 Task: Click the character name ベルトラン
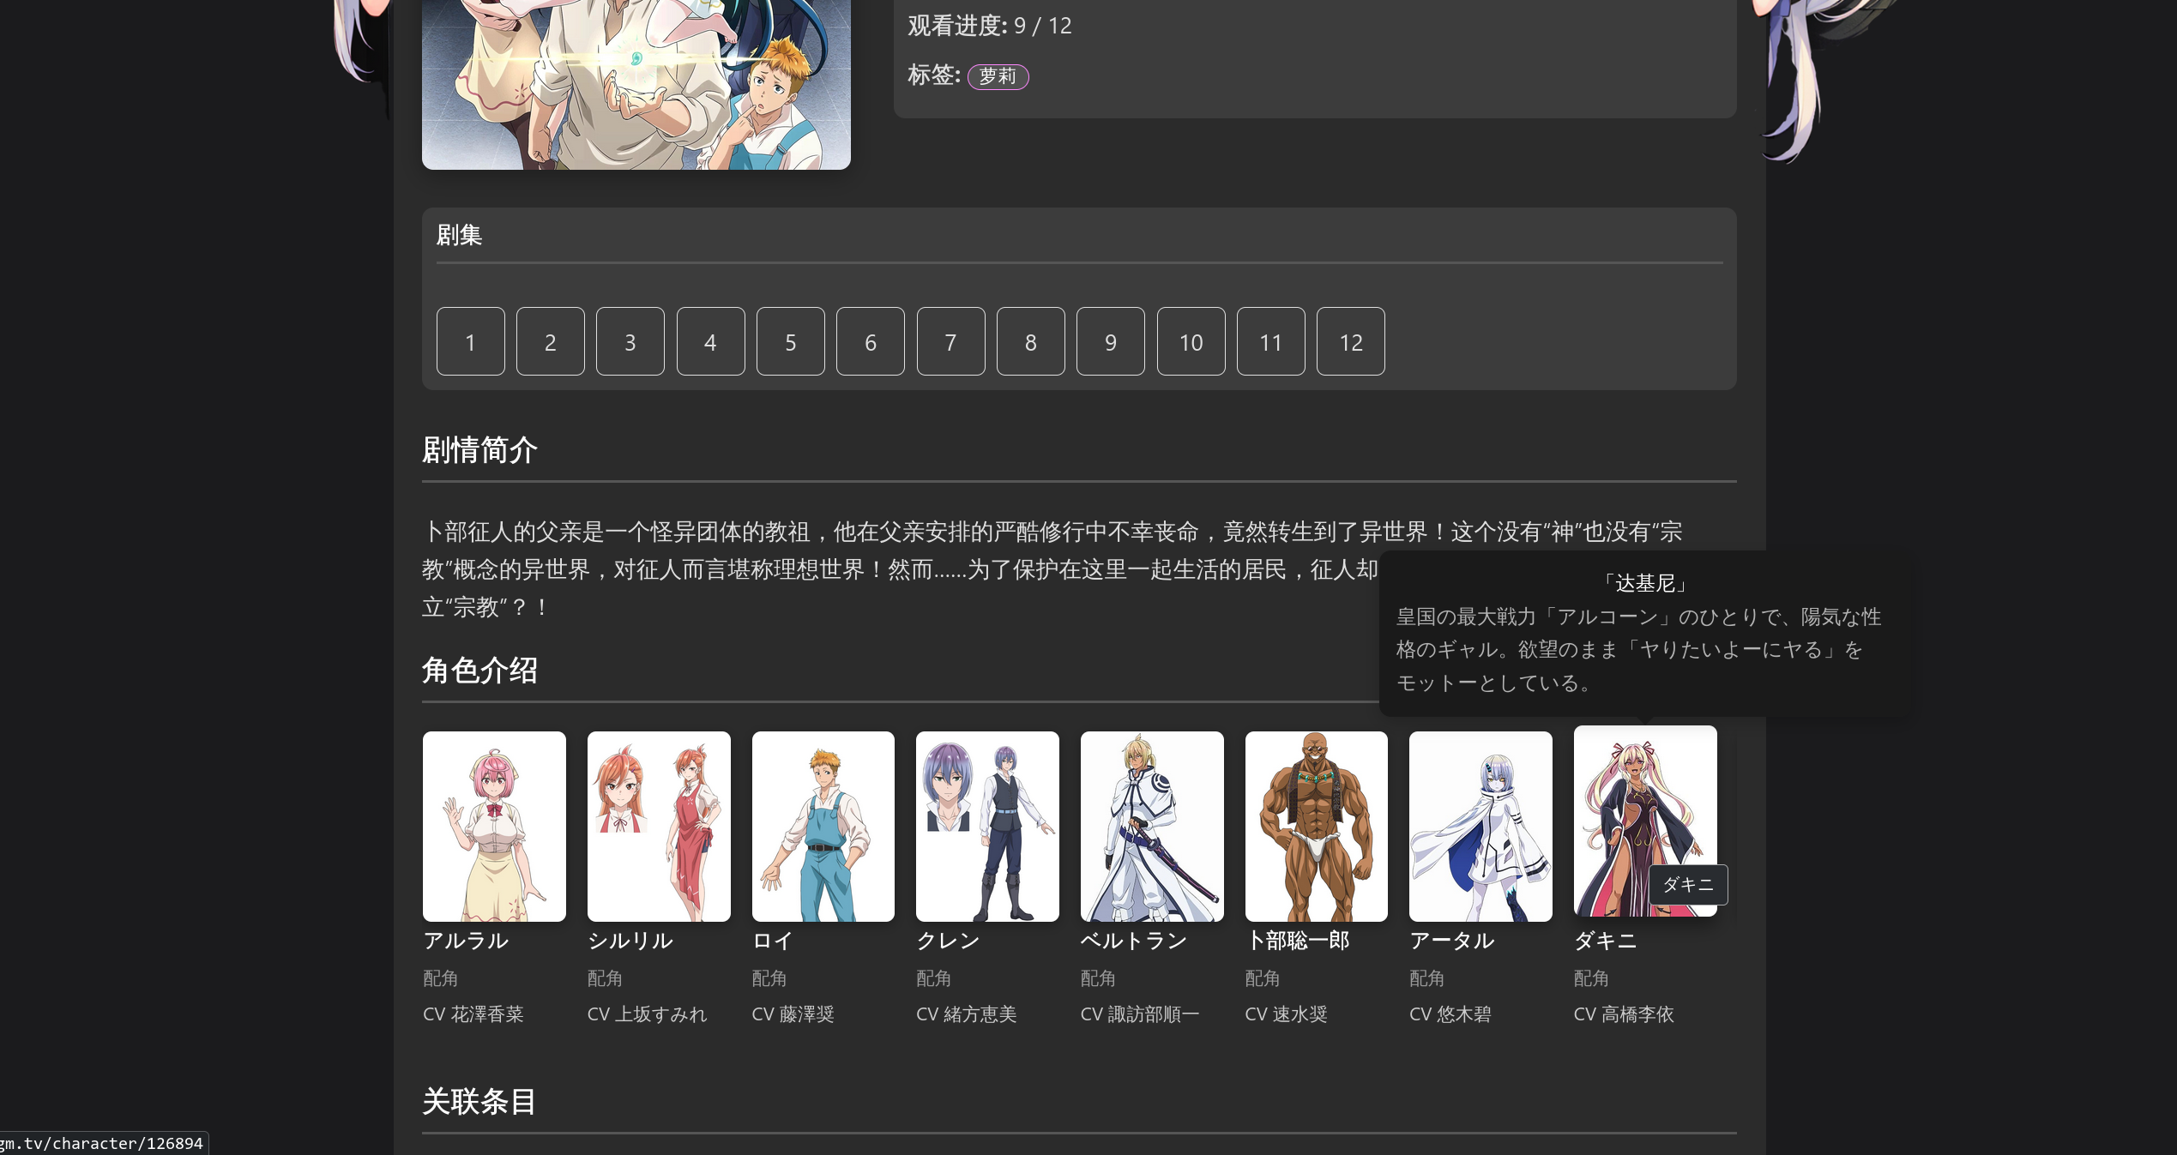(1133, 941)
